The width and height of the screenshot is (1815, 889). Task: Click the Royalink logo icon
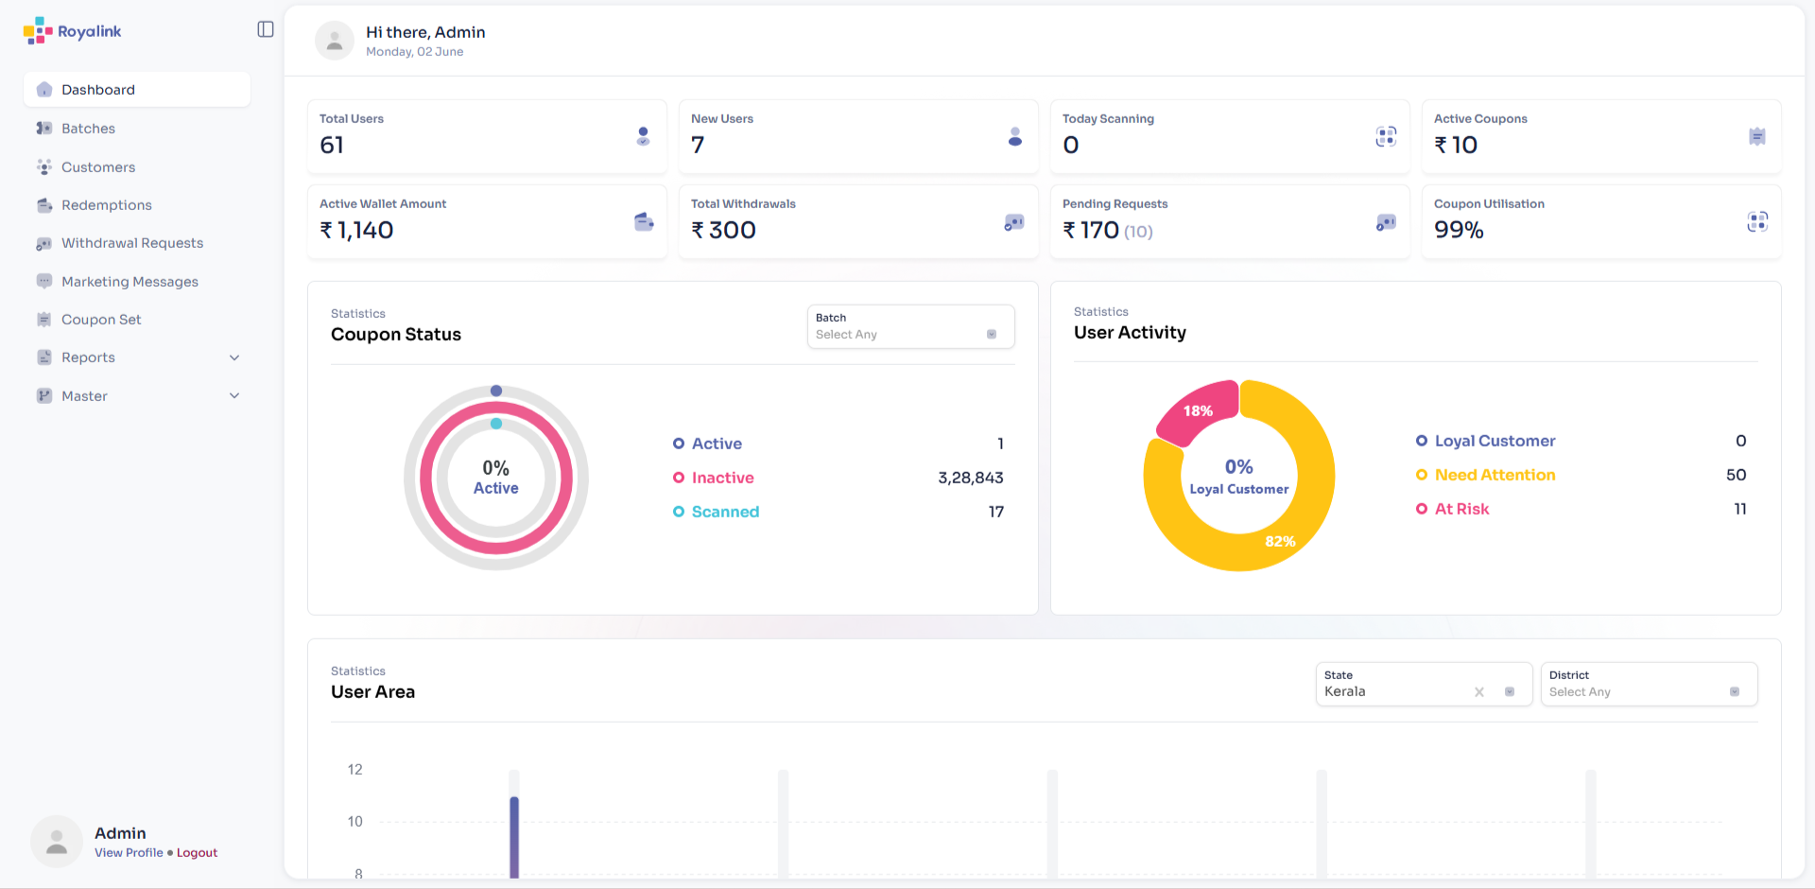tap(38, 31)
